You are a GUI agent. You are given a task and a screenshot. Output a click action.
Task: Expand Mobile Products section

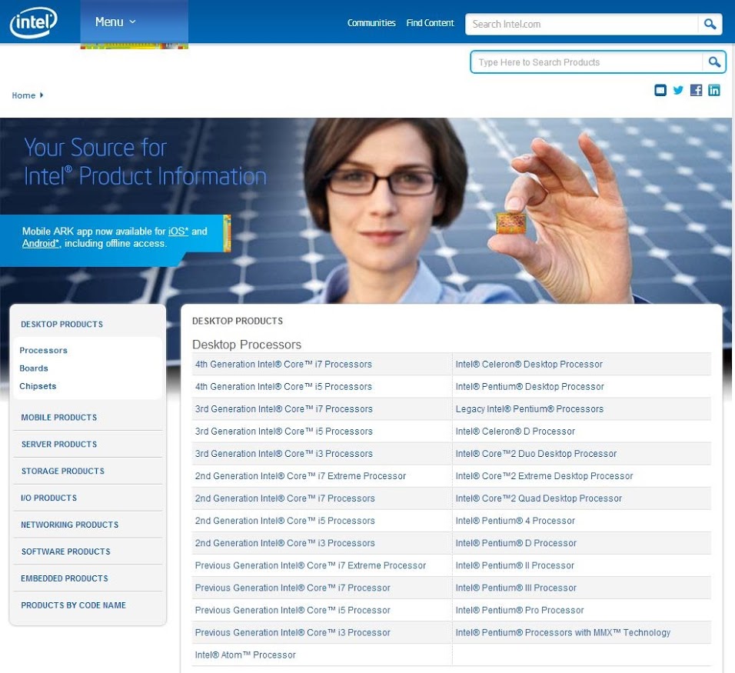point(59,418)
